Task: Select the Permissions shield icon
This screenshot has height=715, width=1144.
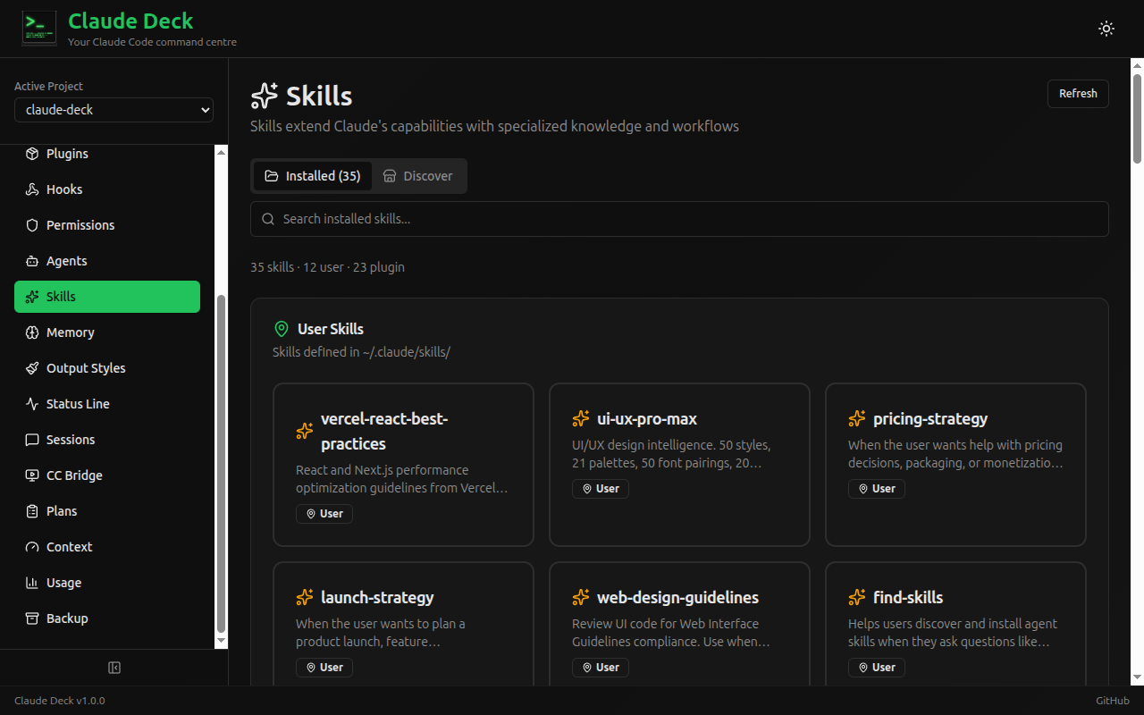Action: 31,224
